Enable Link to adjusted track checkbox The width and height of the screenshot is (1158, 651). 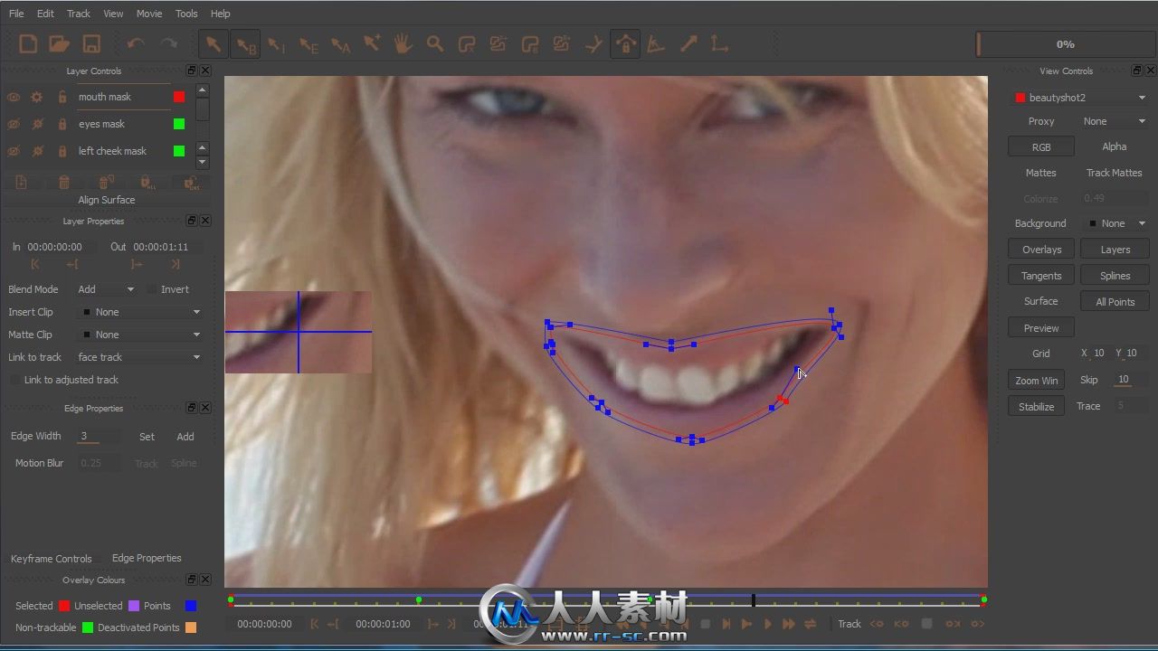click(15, 380)
